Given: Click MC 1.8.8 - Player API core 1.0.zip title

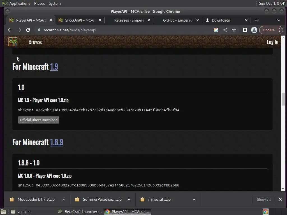Looking at the screenshot, I should coord(45,176).
